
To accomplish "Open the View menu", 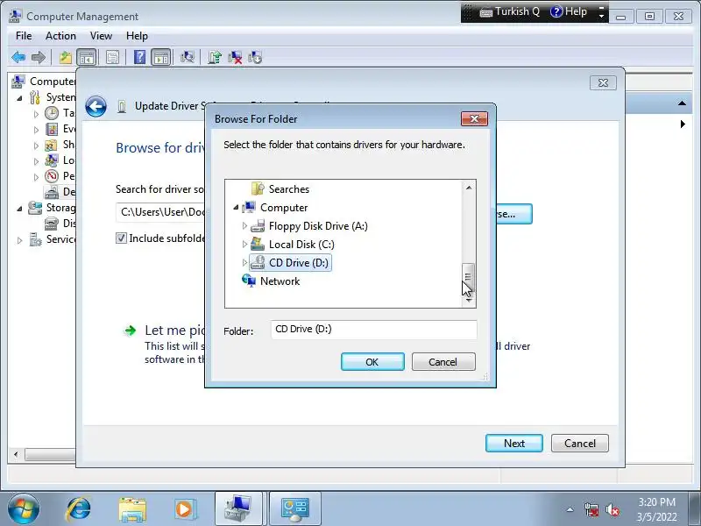I will point(101,36).
